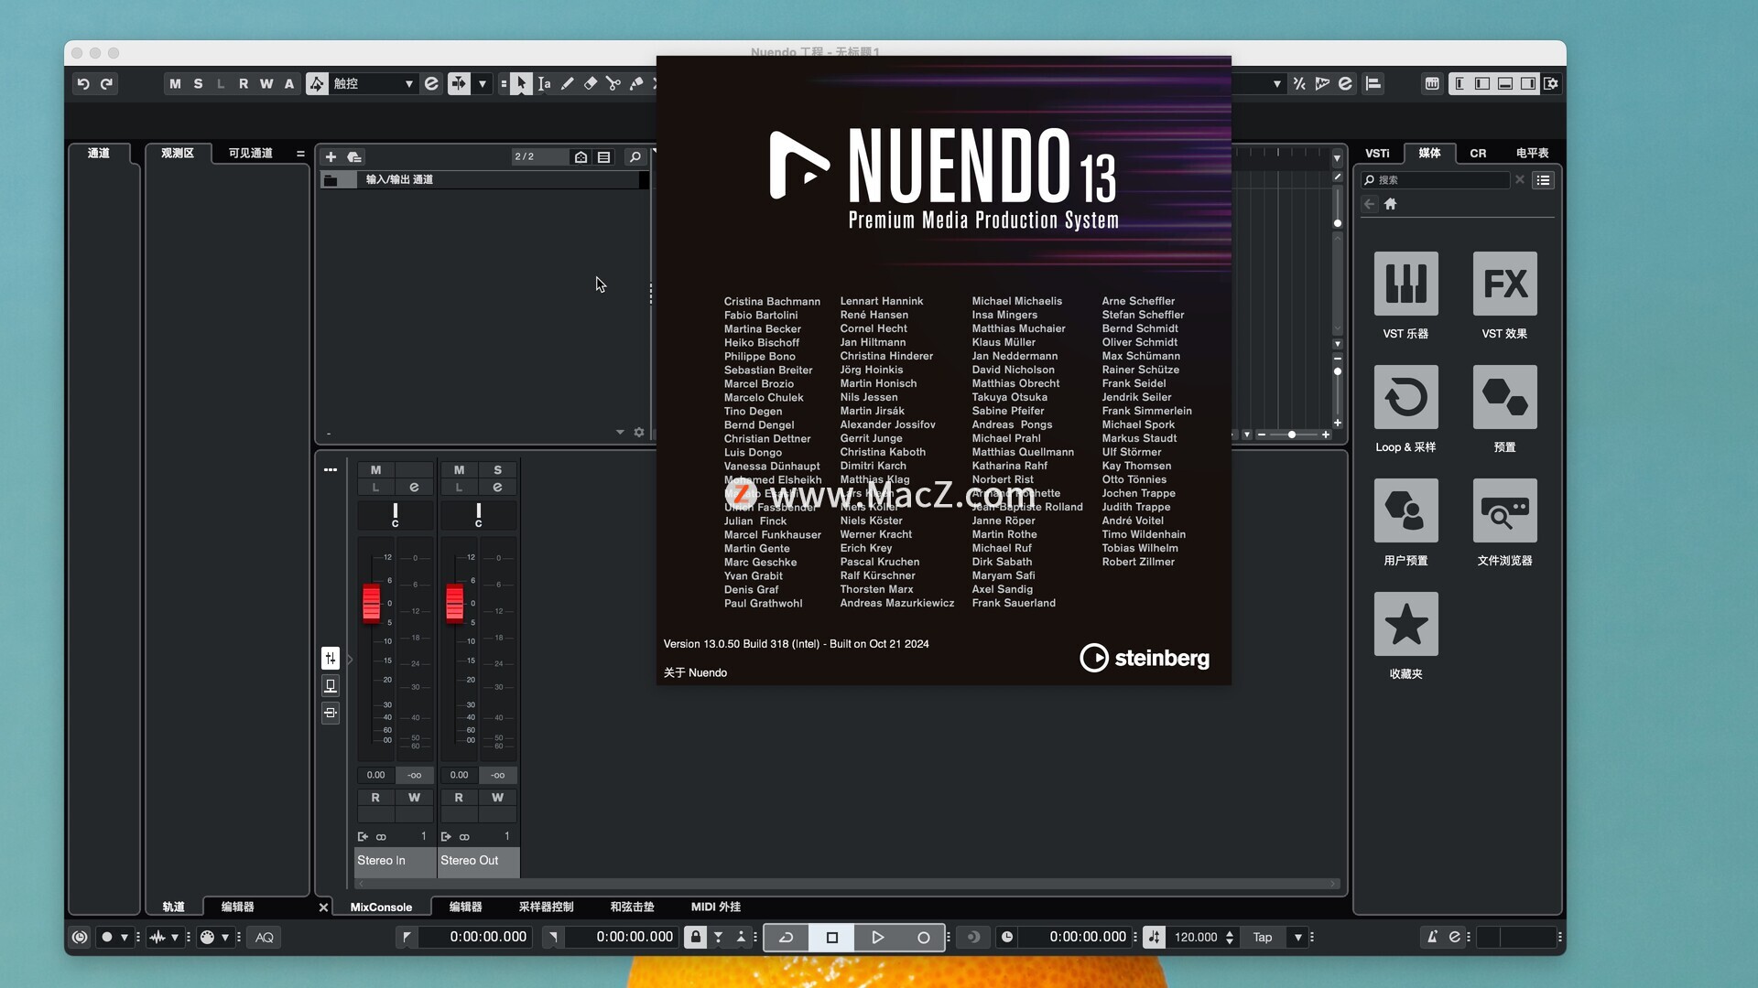Screen dimensions: 1758x988
Task: Solo the Stereo Out channel
Action: tap(497, 470)
